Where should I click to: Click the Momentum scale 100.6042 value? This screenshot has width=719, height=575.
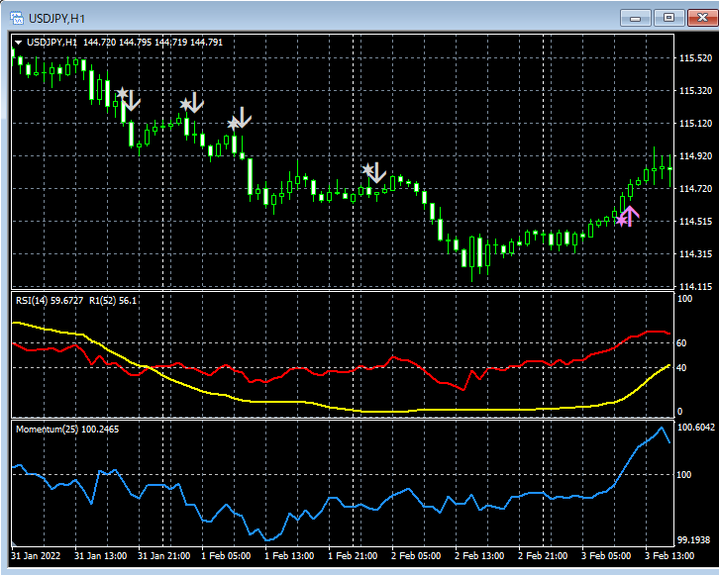pyautogui.click(x=695, y=427)
